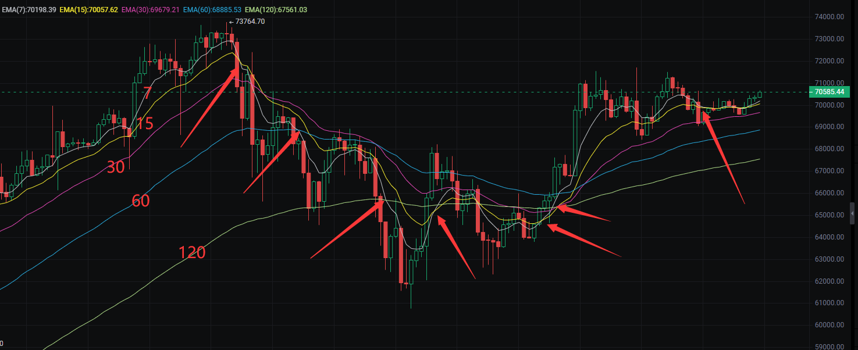Image resolution: width=858 pixels, height=350 pixels.
Task: Select the EMA(60) indicator legend label
Action: pos(212,10)
